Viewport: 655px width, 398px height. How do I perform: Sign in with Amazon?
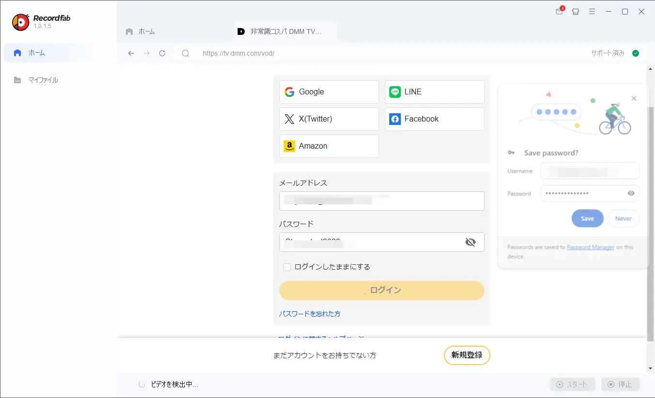(329, 146)
